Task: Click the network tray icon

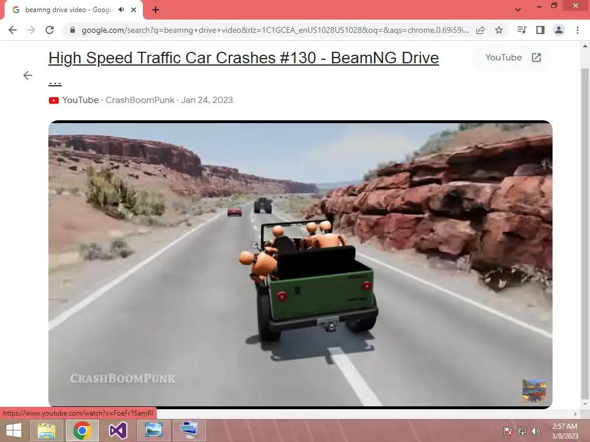Action: click(x=522, y=431)
